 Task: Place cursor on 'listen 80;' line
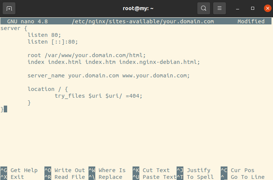[x=44, y=35]
